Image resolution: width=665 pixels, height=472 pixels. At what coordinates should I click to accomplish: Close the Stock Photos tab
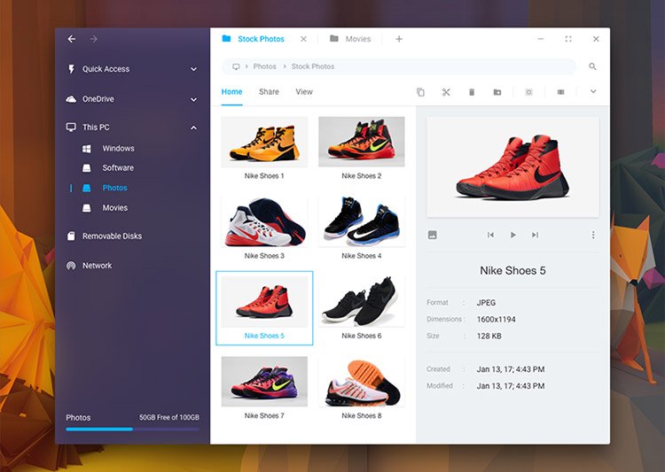[303, 39]
